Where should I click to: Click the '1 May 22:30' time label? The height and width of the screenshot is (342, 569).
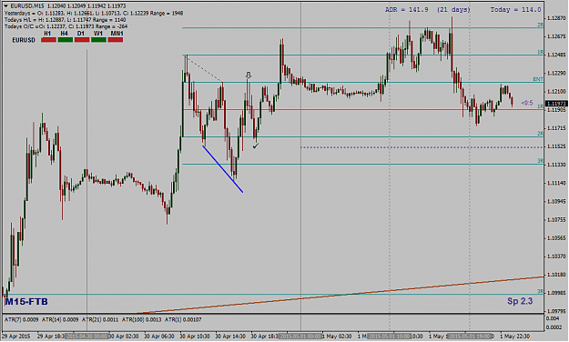pos(515,337)
